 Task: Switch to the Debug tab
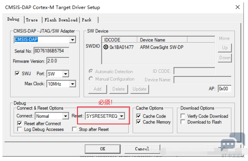tap(13, 20)
